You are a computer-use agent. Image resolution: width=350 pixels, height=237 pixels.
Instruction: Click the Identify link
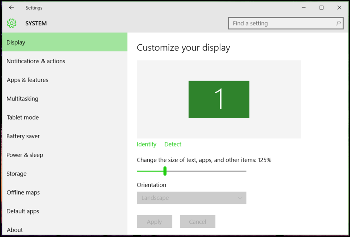click(x=146, y=144)
